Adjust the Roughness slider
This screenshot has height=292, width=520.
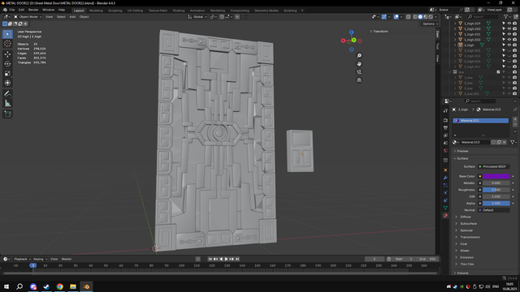click(x=496, y=190)
